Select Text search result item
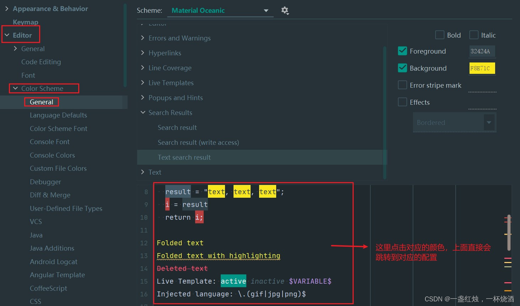Image resolution: width=520 pixels, height=306 pixels. (x=260, y=157)
